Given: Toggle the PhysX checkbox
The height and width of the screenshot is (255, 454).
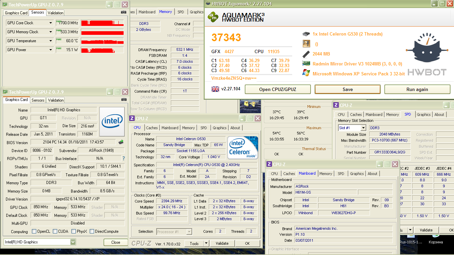Looking at the screenshot, I should [73, 231].
